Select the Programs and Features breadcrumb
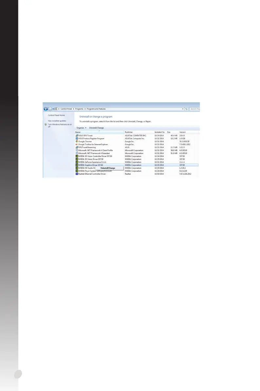260x391 pixels. pyautogui.click(x=96, y=109)
